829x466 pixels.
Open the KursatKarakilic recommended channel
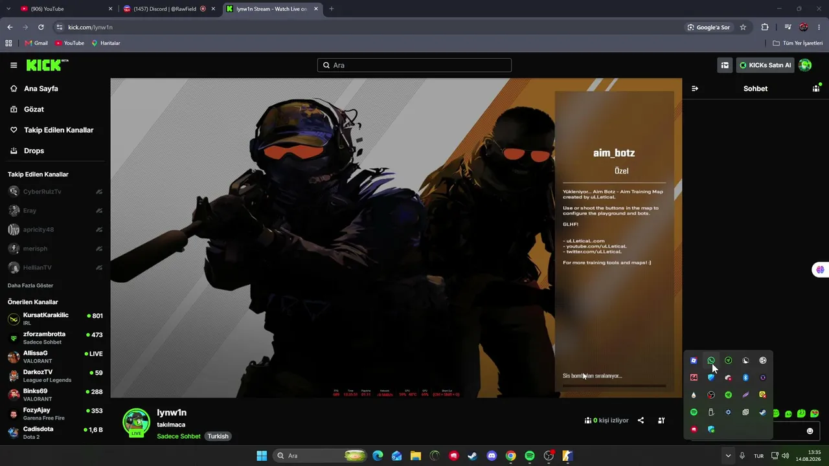click(55, 318)
